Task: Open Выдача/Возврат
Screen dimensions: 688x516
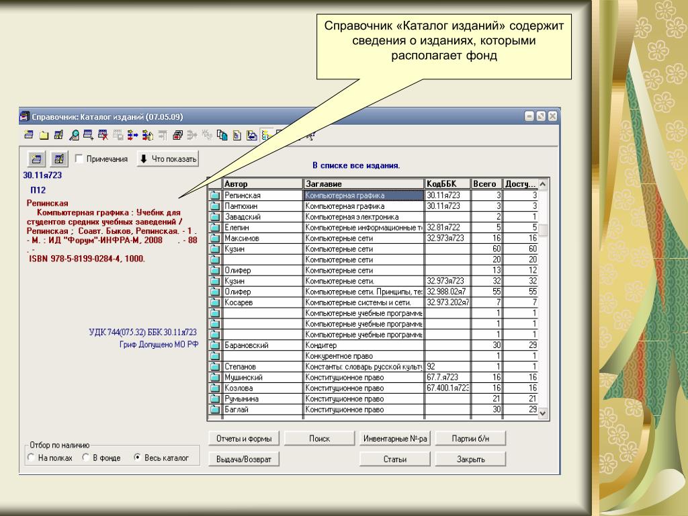Action: click(x=244, y=459)
